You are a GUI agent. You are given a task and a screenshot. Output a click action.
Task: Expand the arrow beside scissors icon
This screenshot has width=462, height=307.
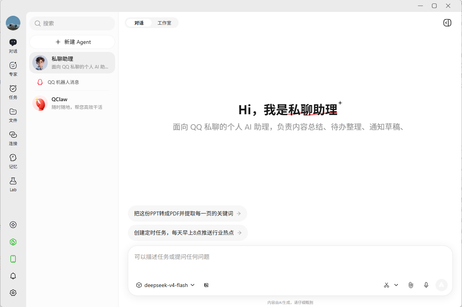(x=396, y=285)
